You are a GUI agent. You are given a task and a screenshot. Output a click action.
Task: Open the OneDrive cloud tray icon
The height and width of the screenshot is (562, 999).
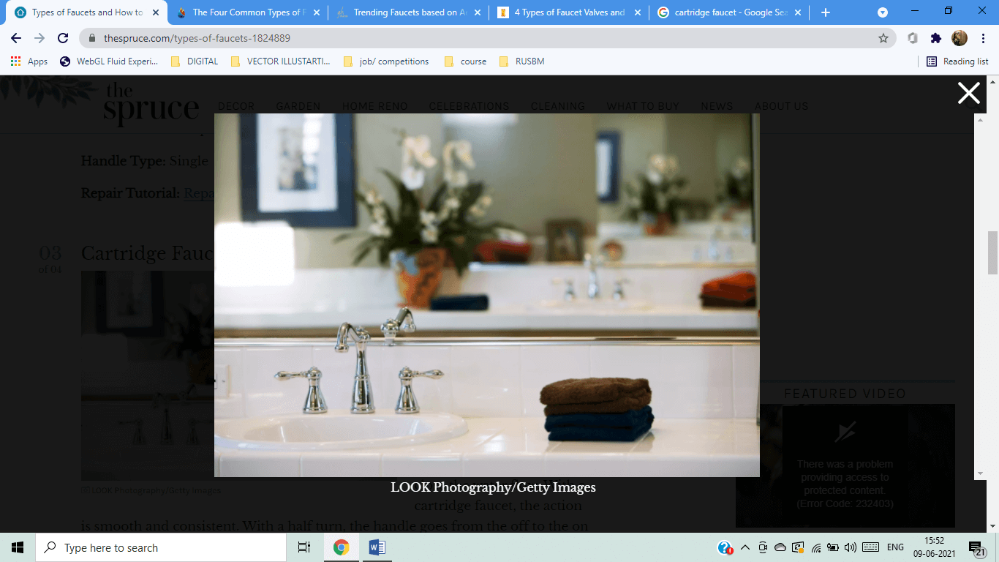(780, 547)
